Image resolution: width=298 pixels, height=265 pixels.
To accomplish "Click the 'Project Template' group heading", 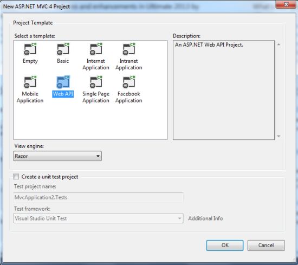I will 33,23.
